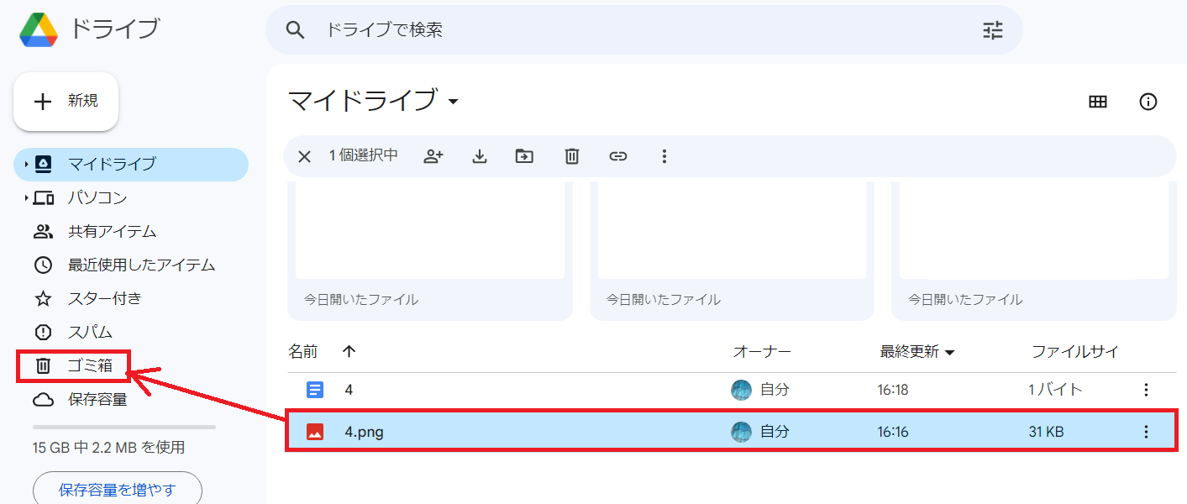
Task: Download the selected file
Action: coord(480,156)
